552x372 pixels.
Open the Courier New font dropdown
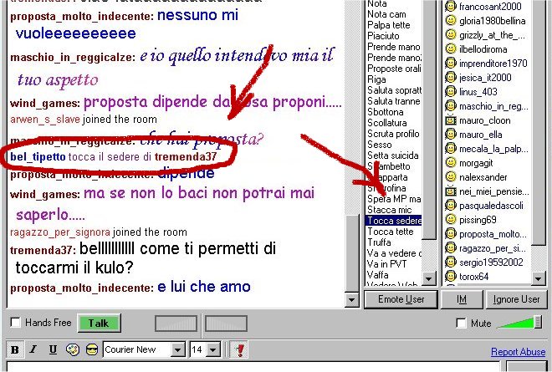click(x=178, y=349)
